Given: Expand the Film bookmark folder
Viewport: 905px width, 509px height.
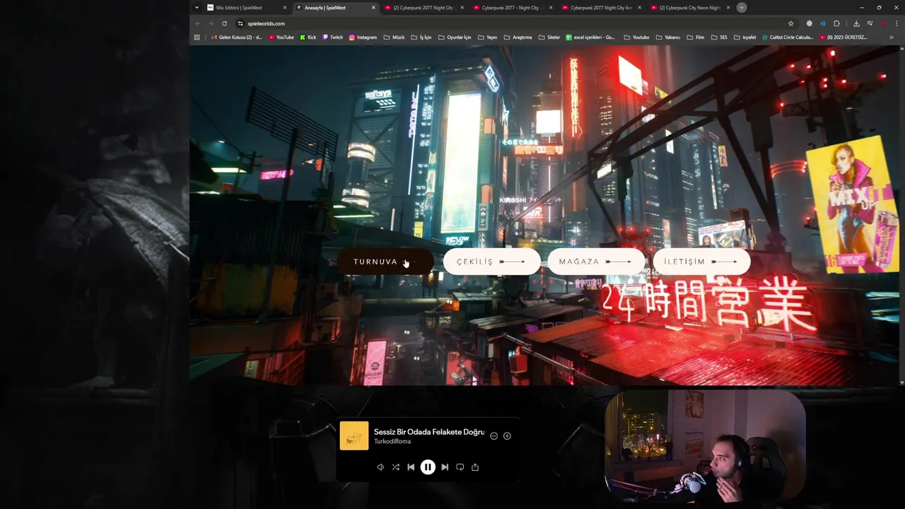Looking at the screenshot, I should click(x=696, y=37).
